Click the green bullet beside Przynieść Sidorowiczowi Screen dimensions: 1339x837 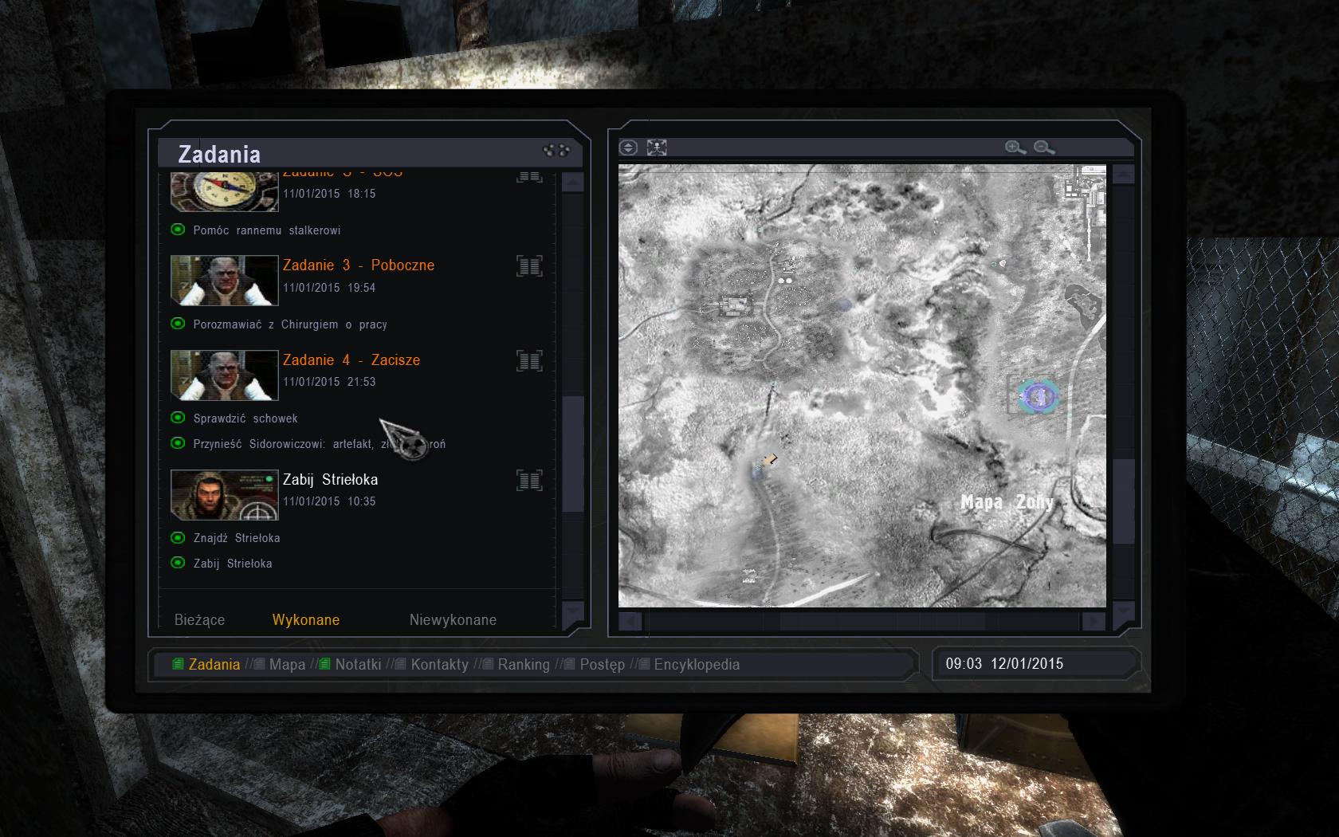pyautogui.click(x=178, y=443)
